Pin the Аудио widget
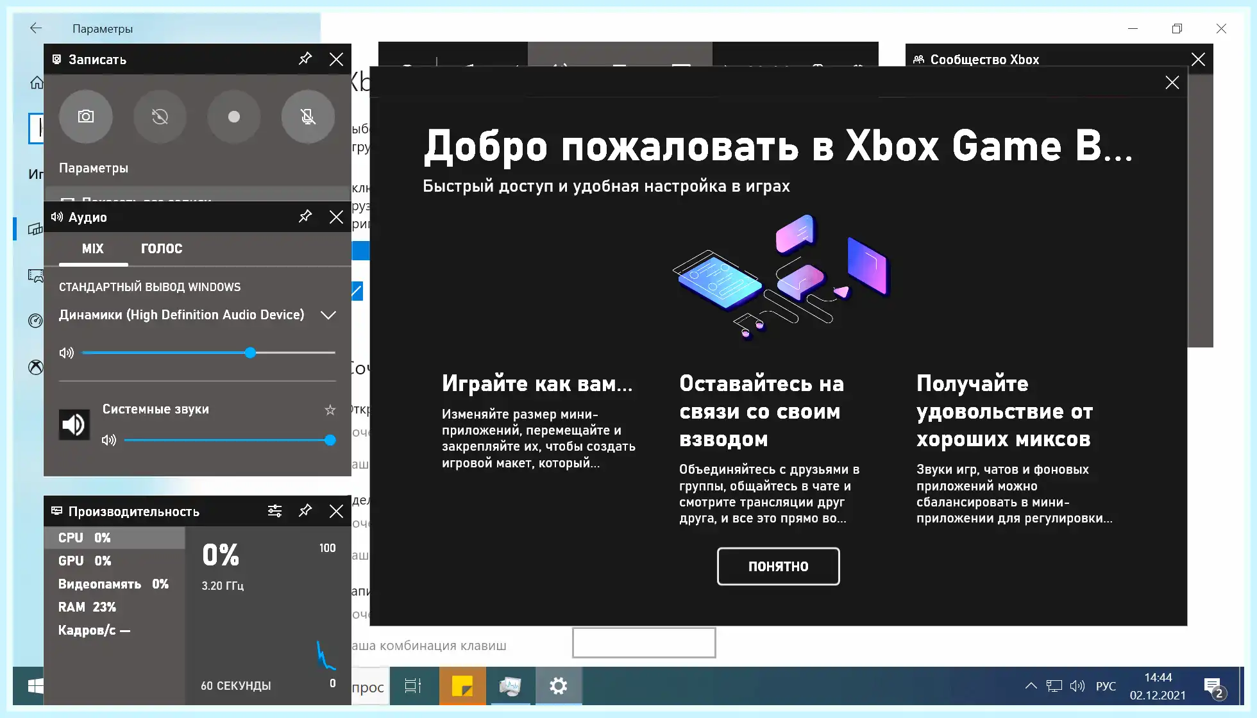The width and height of the screenshot is (1257, 718). pos(305,217)
